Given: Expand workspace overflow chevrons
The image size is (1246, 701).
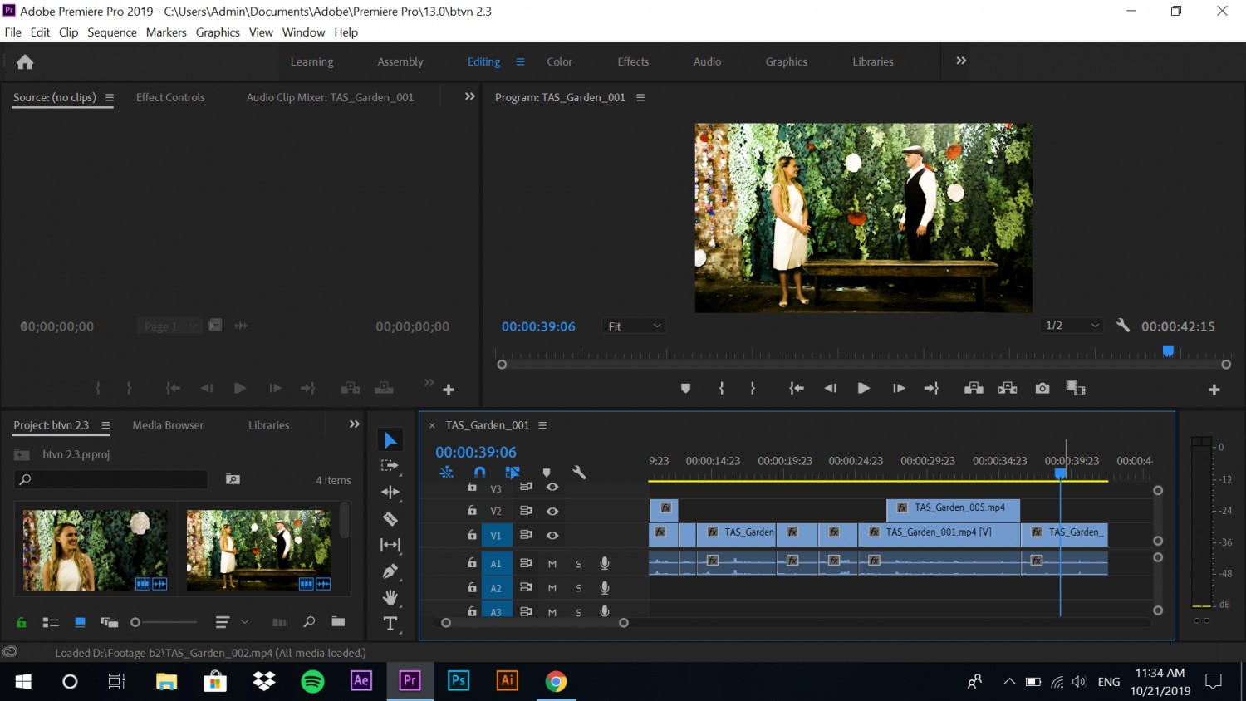Looking at the screenshot, I should (961, 61).
